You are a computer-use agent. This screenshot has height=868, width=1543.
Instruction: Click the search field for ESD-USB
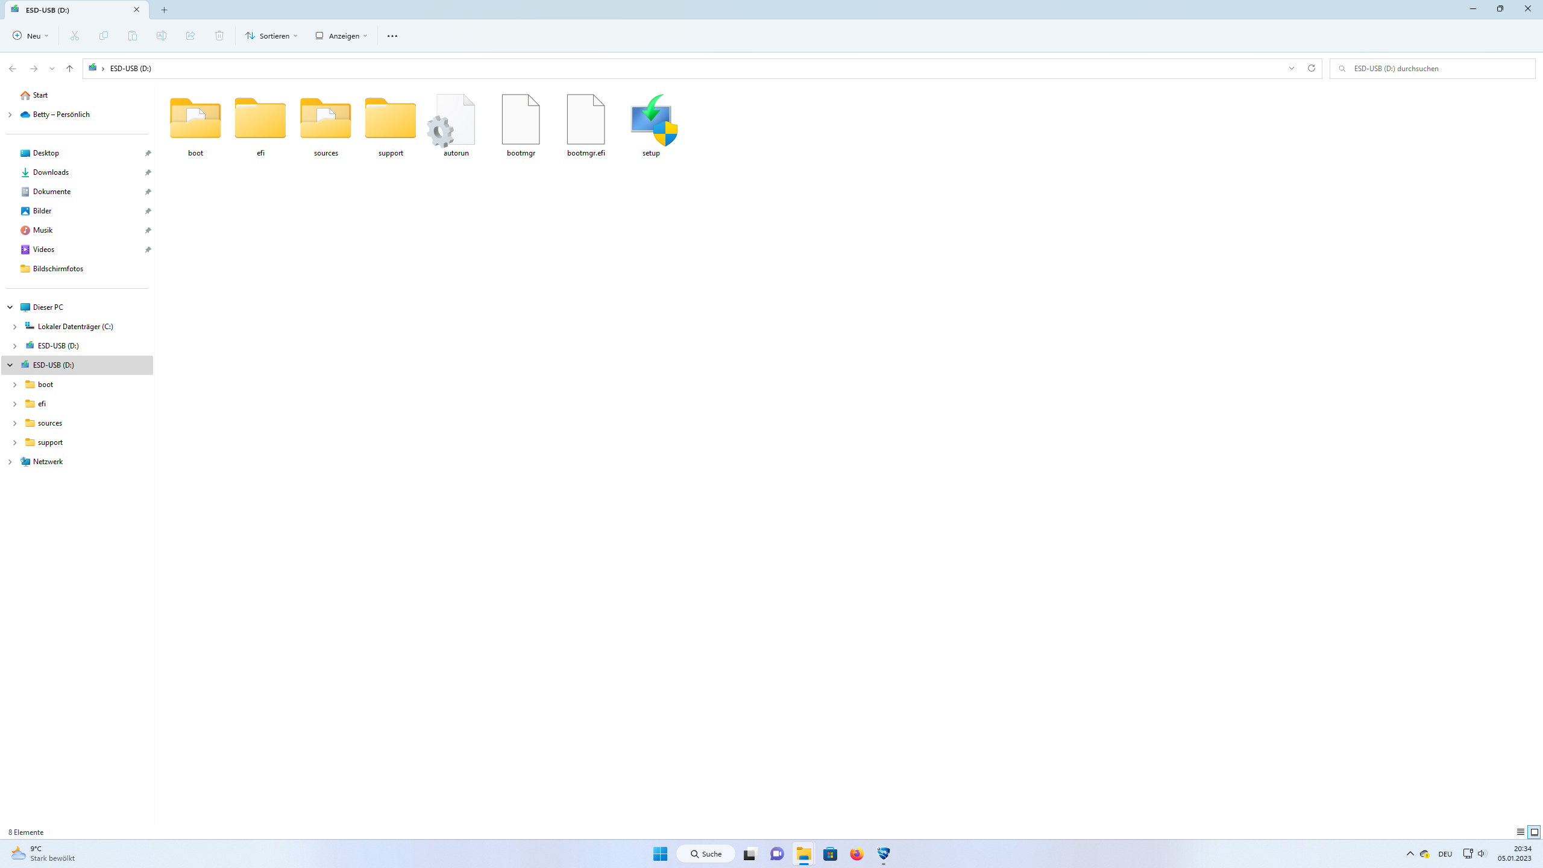[x=1435, y=69]
